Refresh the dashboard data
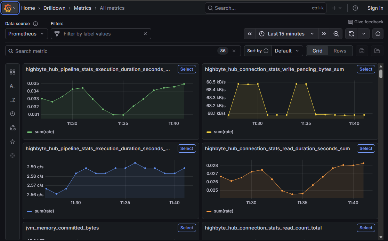Viewport: 388px width, 241px height. click(x=351, y=34)
